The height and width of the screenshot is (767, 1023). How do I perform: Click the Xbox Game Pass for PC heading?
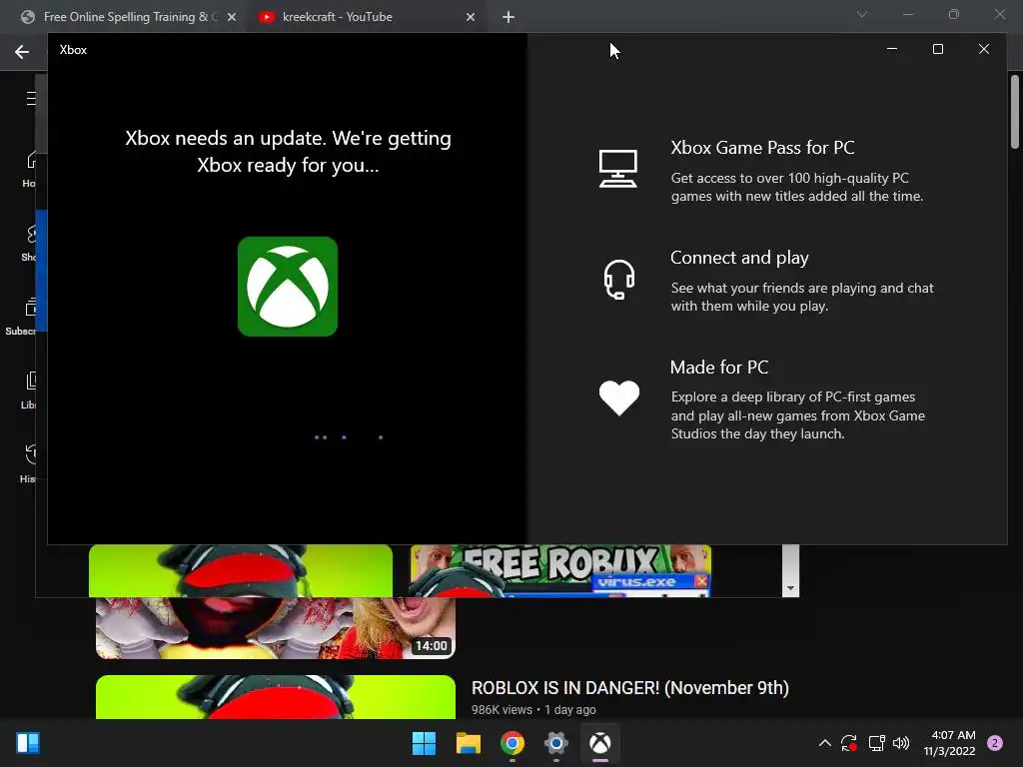point(762,148)
